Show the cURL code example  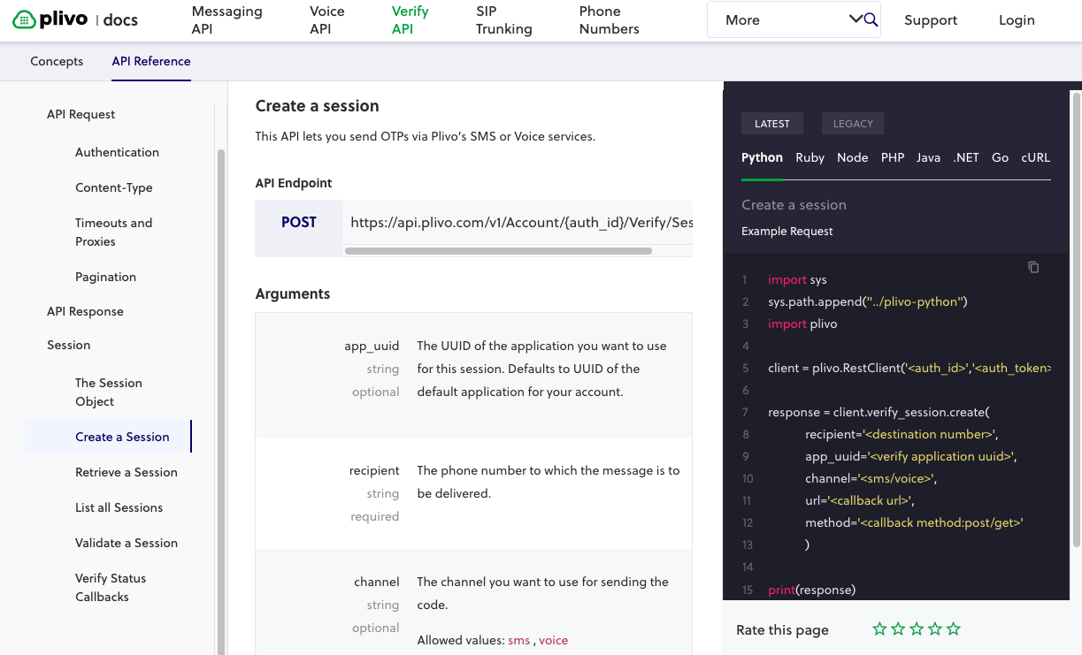click(x=1035, y=157)
